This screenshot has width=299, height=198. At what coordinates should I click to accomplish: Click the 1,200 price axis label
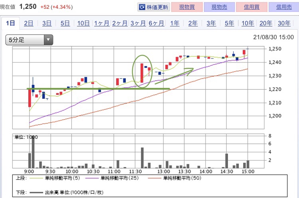pyautogui.click(x=275, y=116)
